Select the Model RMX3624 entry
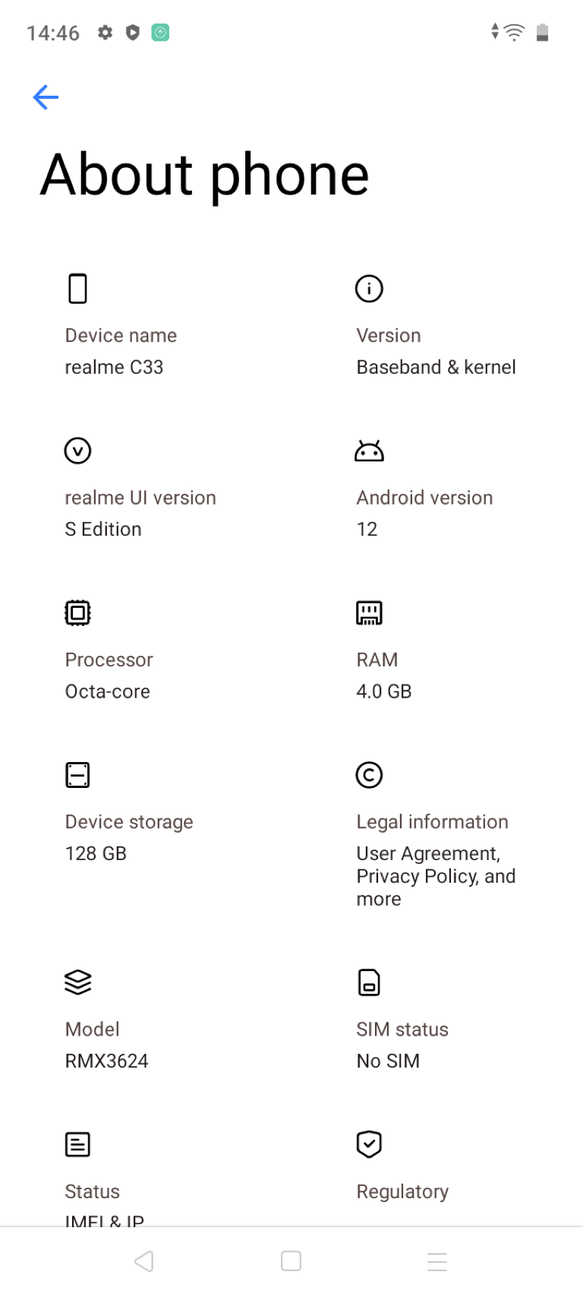Image resolution: width=583 pixels, height=1297 pixels. pyautogui.click(x=106, y=1061)
